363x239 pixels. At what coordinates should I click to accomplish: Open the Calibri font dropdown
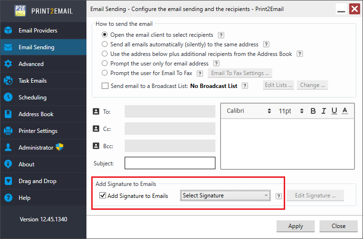point(248,111)
